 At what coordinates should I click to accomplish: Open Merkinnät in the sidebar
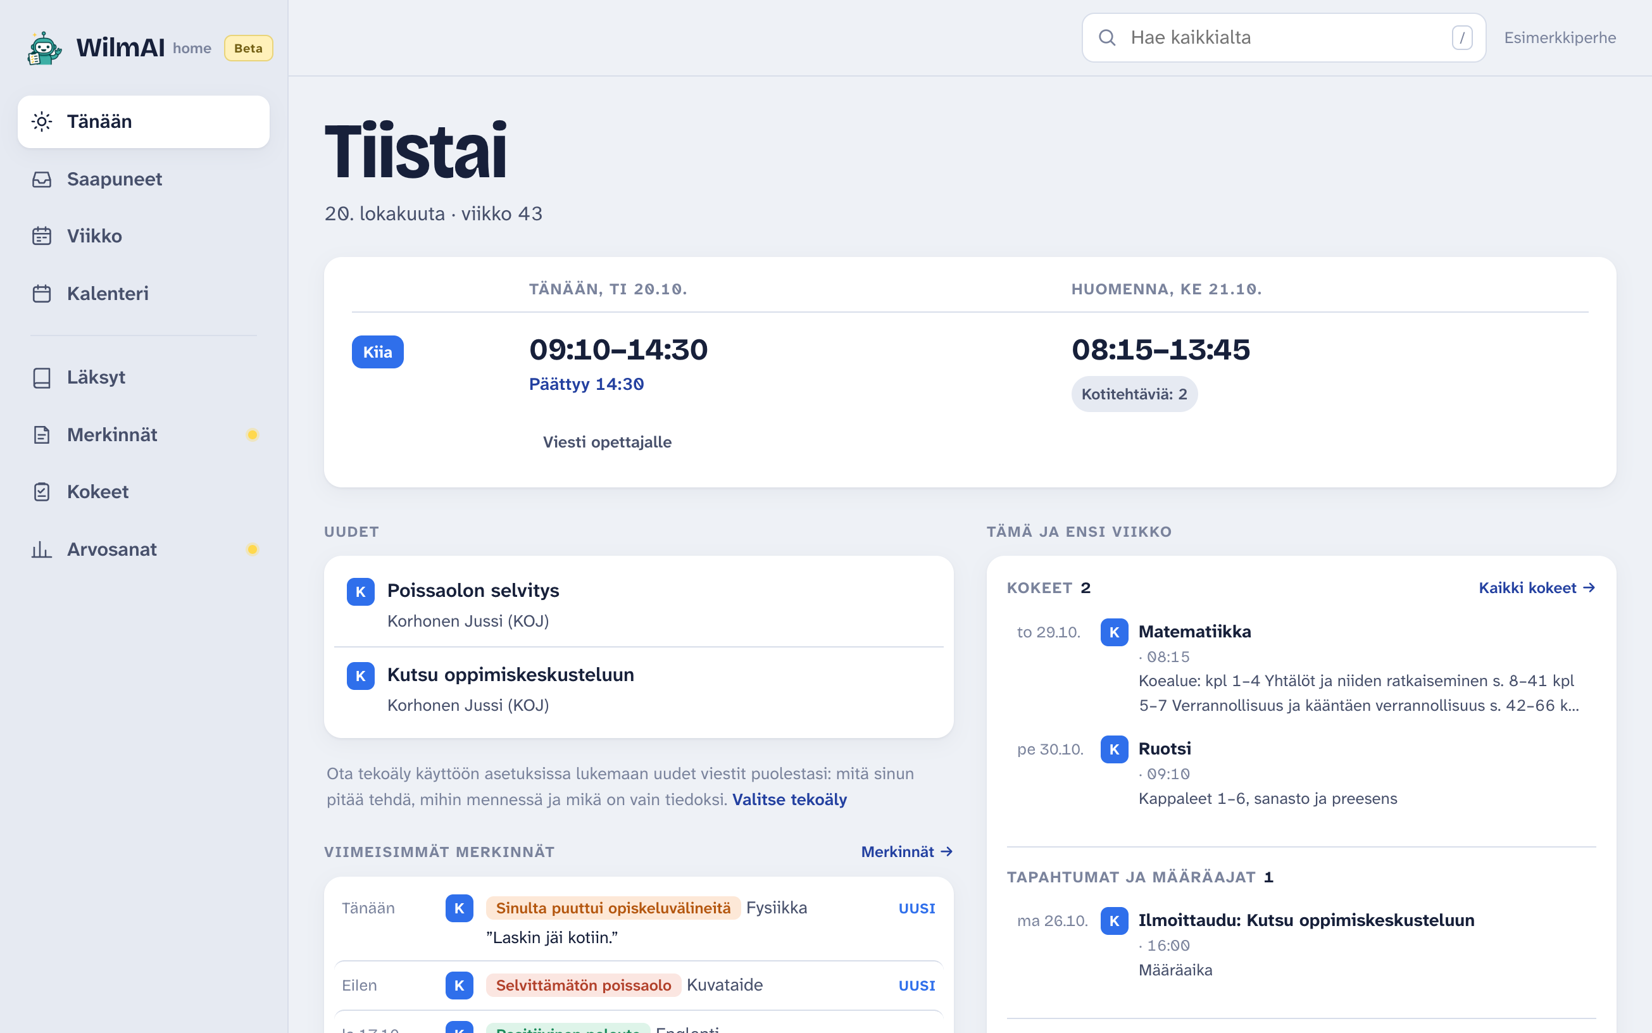(x=144, y=434)
